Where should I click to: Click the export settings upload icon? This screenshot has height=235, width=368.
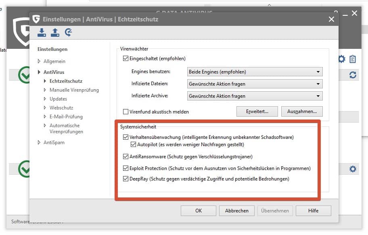click(x=55, y=32)
